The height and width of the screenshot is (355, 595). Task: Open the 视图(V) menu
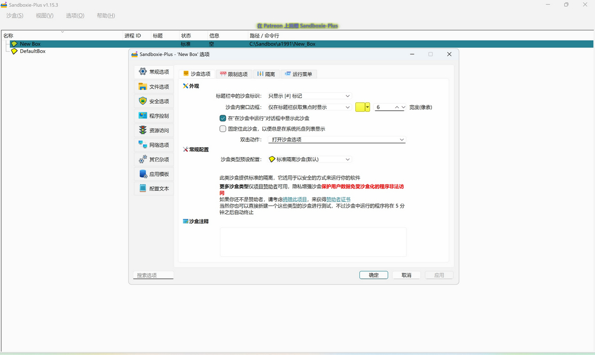45,15
